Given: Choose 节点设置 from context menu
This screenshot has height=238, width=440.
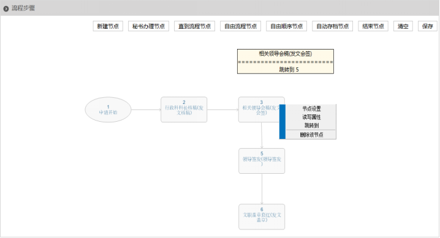Looking at the screenshot, I should (311, 109).
